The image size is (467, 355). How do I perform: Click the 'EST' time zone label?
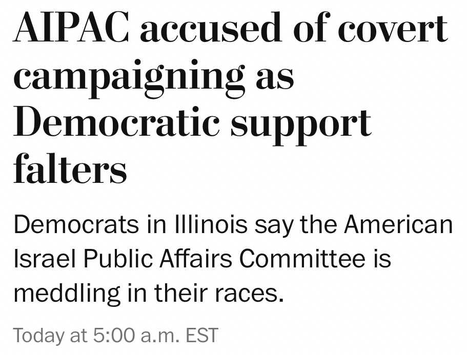pyautogui.click(x=201, y=336)
